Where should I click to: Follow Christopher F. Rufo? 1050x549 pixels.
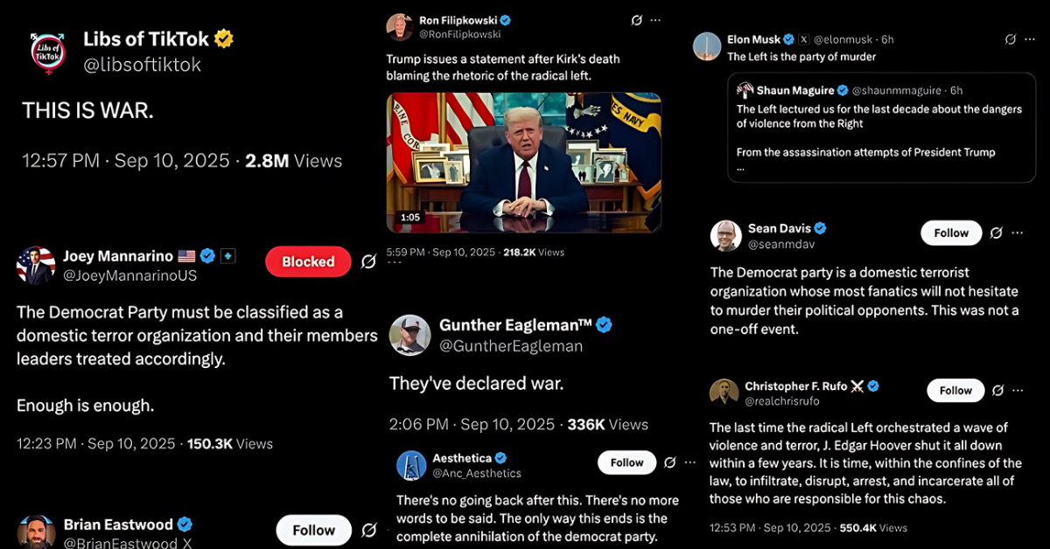955,391
